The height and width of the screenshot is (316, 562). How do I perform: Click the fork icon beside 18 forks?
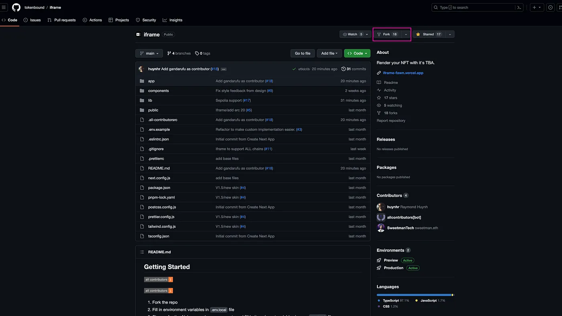click(x=379, y=113)
